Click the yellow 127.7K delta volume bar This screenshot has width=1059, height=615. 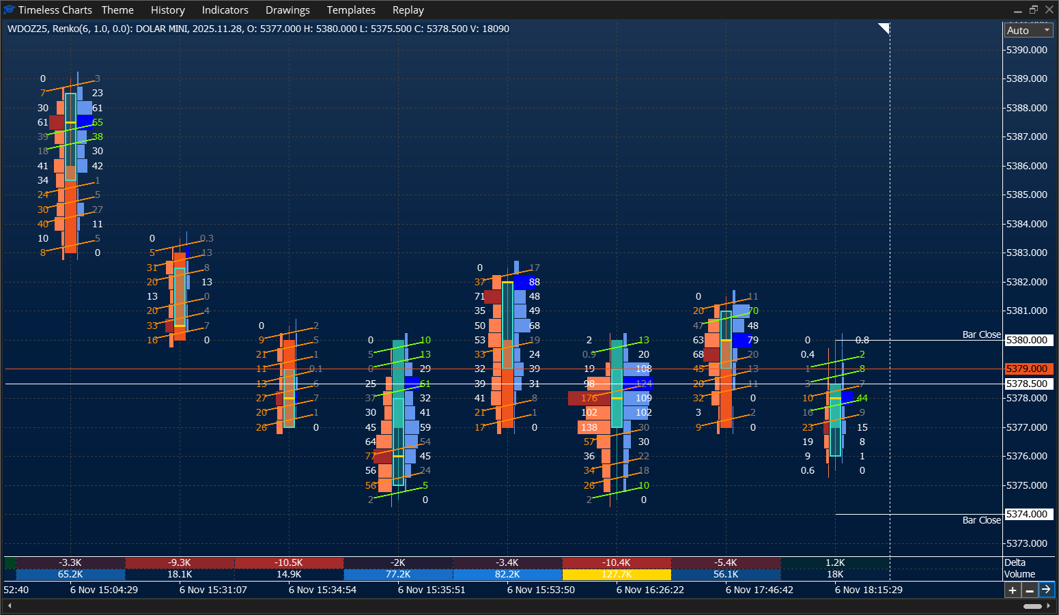click(x=617, y=574)
